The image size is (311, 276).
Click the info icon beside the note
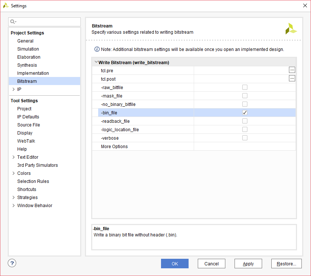point(97,49)
